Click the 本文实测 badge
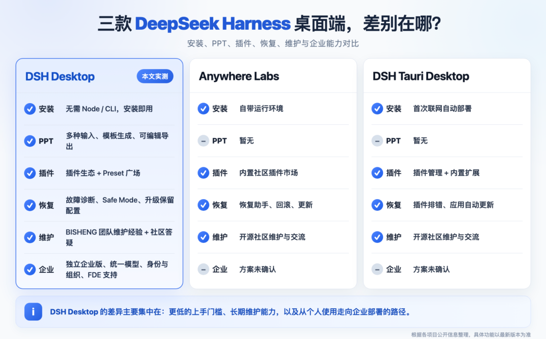 coord(155,76)
